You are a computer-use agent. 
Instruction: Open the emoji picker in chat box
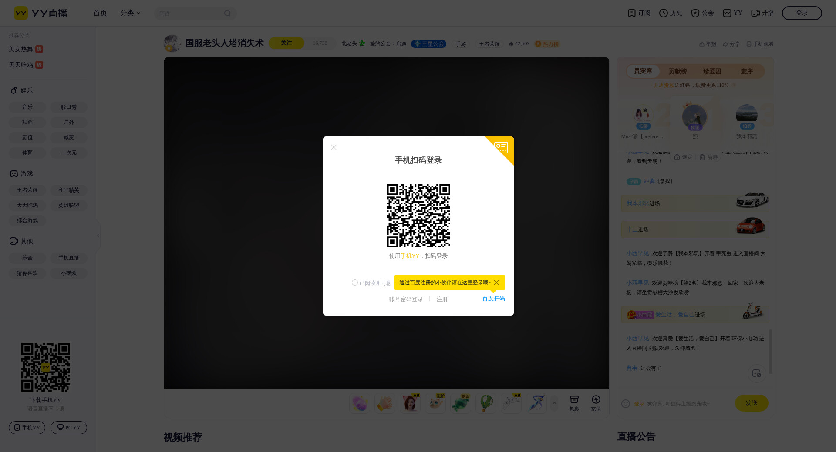pos(626,404)
